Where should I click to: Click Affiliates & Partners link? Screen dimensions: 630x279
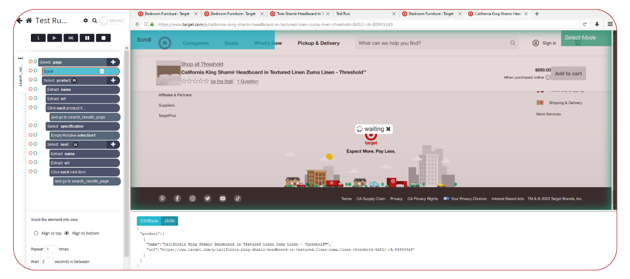175,95
